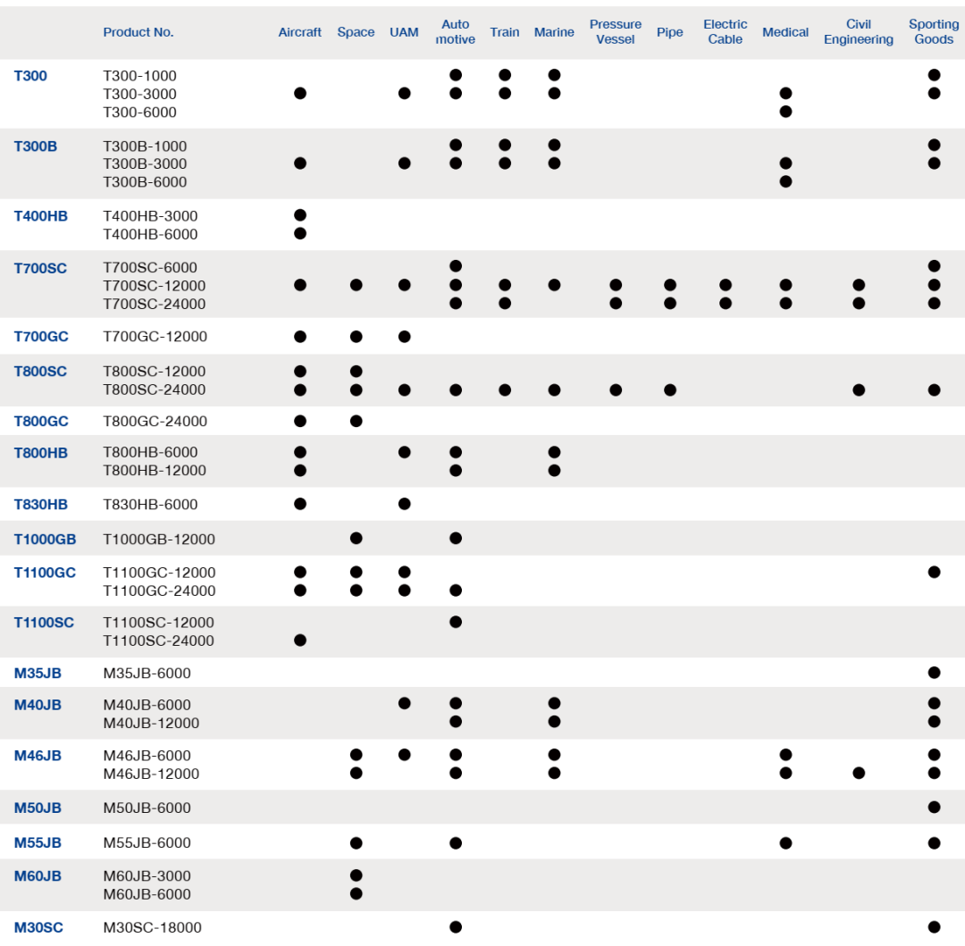Viewport: 965px width, 946px height.
Task: Click the Aircraft column header
Action: pyautogui.click(x=299, y=32)
